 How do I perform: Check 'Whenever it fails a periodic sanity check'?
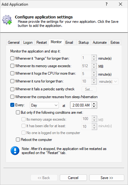[12, 89]
